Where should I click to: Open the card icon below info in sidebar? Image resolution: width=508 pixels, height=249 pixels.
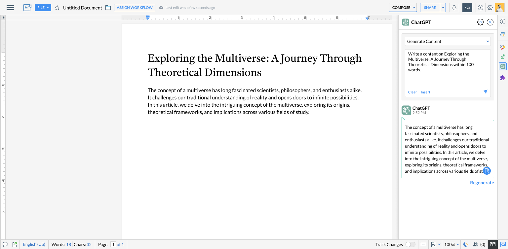point(503,34)
